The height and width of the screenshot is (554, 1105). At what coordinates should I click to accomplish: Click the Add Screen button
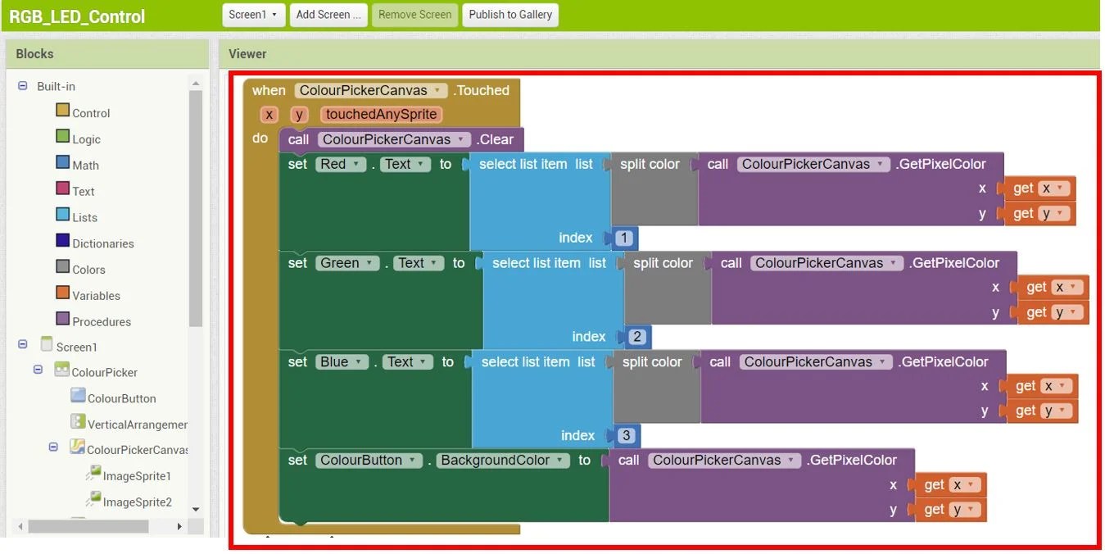pos(328,14)
